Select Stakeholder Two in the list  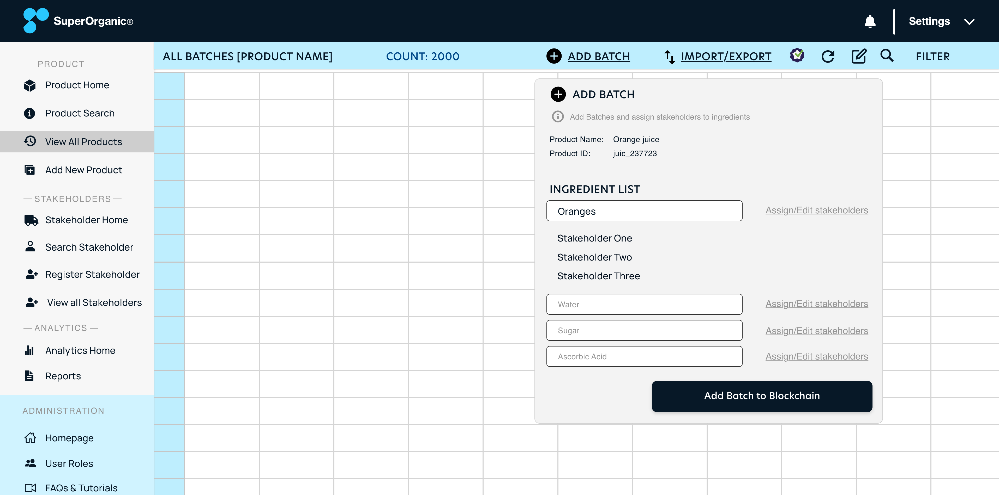(594, 257)
